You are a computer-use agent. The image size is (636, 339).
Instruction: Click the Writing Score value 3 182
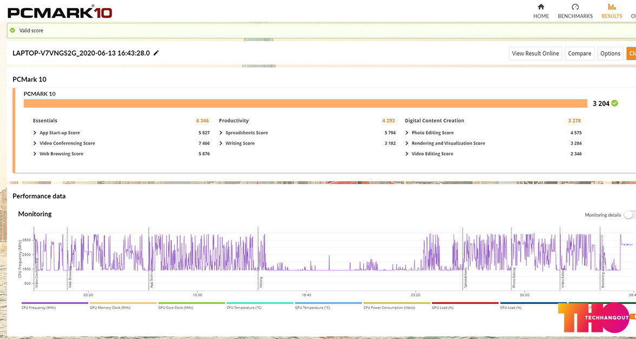389,143
